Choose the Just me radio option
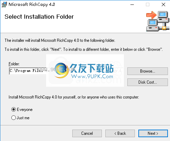 (x=13, y=118)
